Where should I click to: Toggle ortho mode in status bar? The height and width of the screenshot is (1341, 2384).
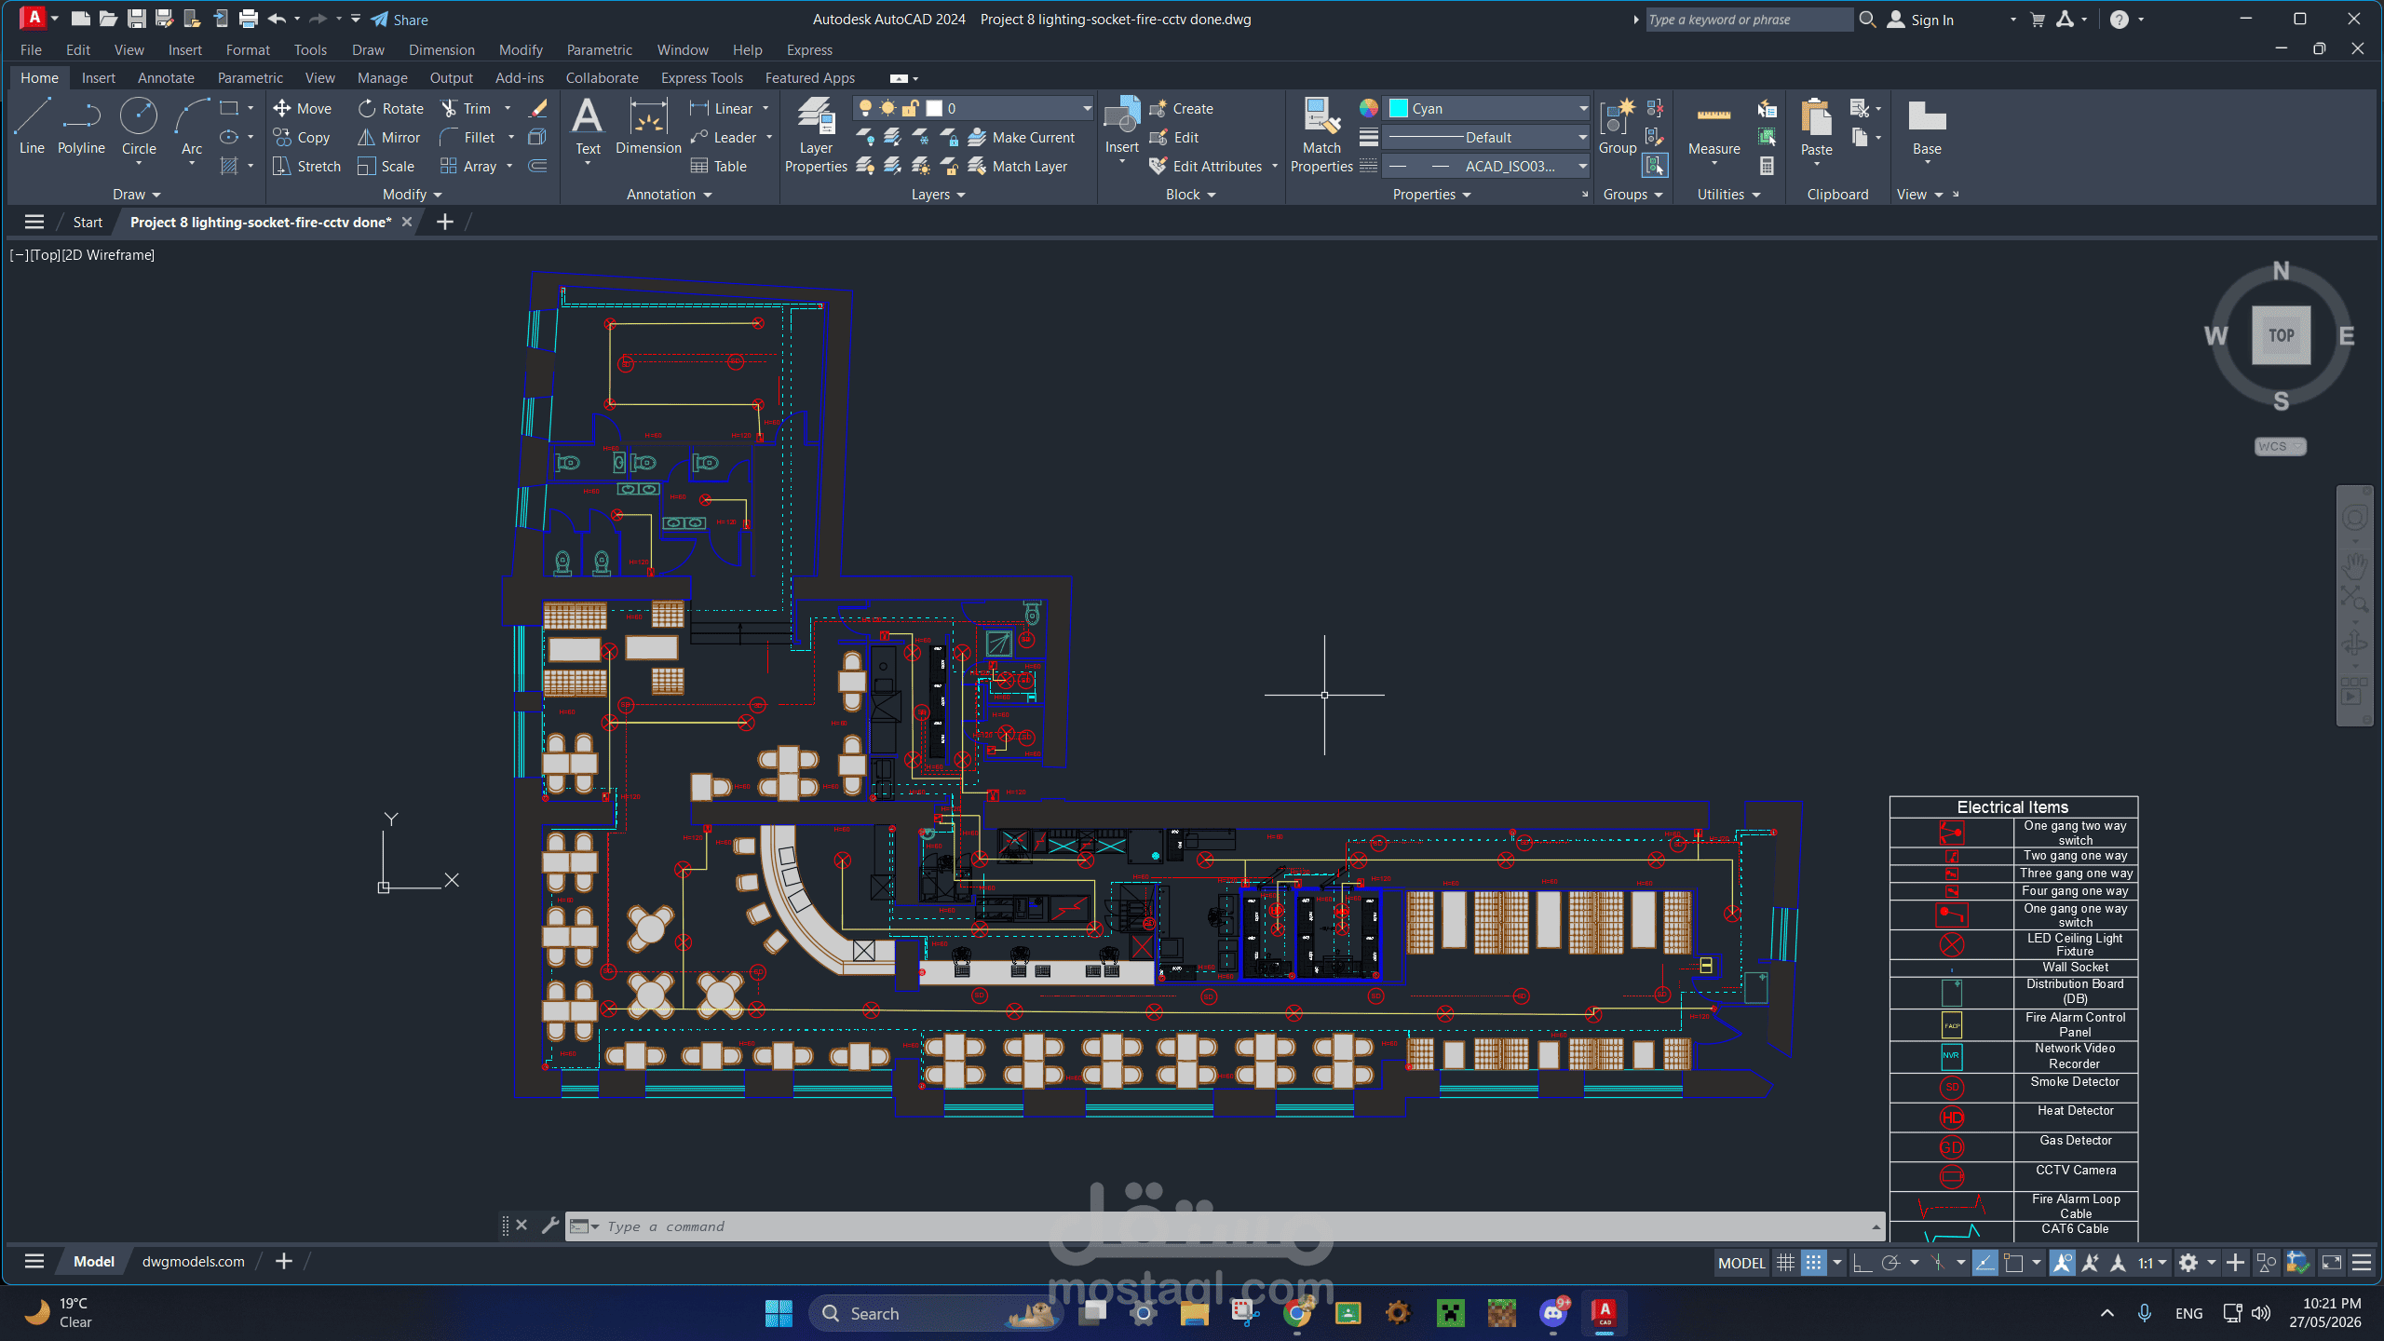(x=1862, y=1263)
